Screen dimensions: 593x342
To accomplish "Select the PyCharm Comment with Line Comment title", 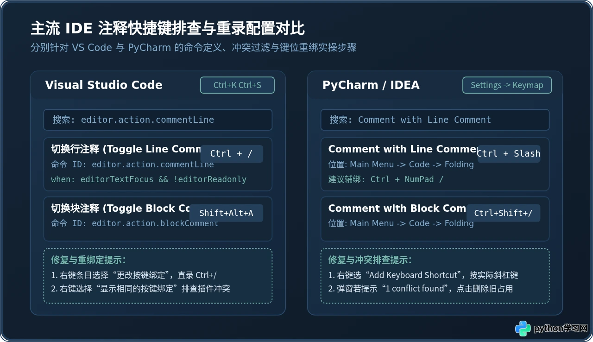I will [x=403, y=149].
